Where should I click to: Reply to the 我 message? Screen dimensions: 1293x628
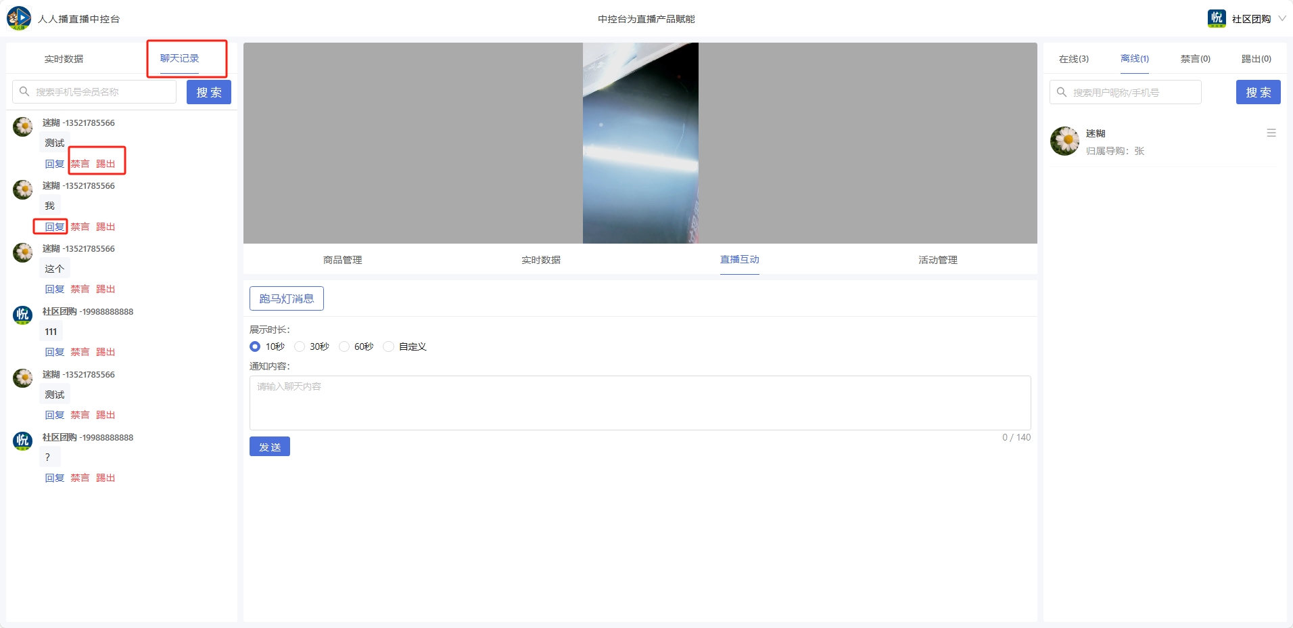[55, 227]
